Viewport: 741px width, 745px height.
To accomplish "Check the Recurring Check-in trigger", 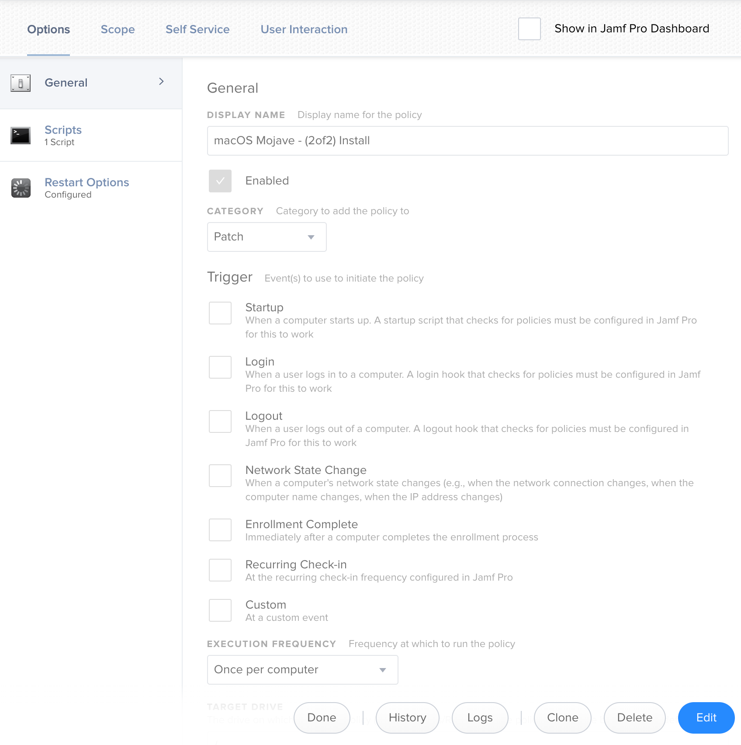I will pyautogui.click(x=220, y=570).
